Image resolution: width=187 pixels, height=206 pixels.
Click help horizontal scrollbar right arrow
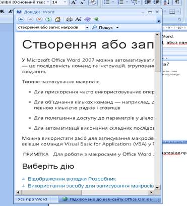point(151,192)
